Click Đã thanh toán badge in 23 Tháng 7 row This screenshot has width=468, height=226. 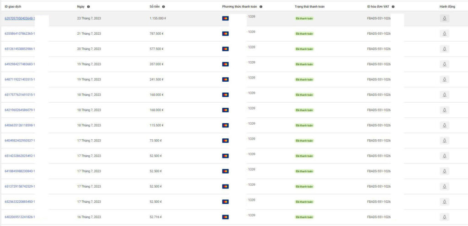coord(304,19)
